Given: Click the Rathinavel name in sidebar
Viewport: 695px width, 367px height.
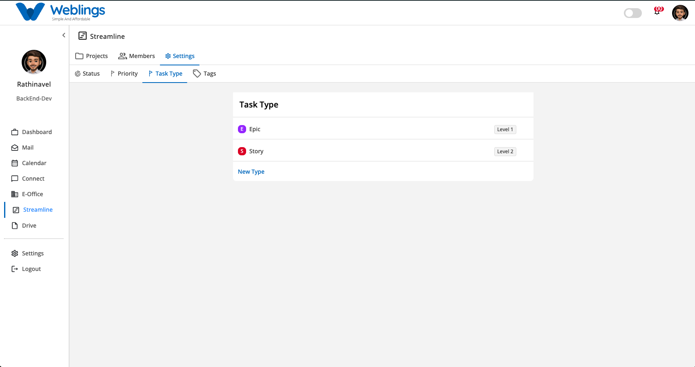Looking at the screenshot, I should tap(34, 84).
